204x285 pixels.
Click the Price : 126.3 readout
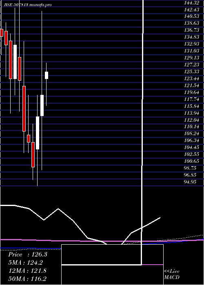(x=28, y=254)
